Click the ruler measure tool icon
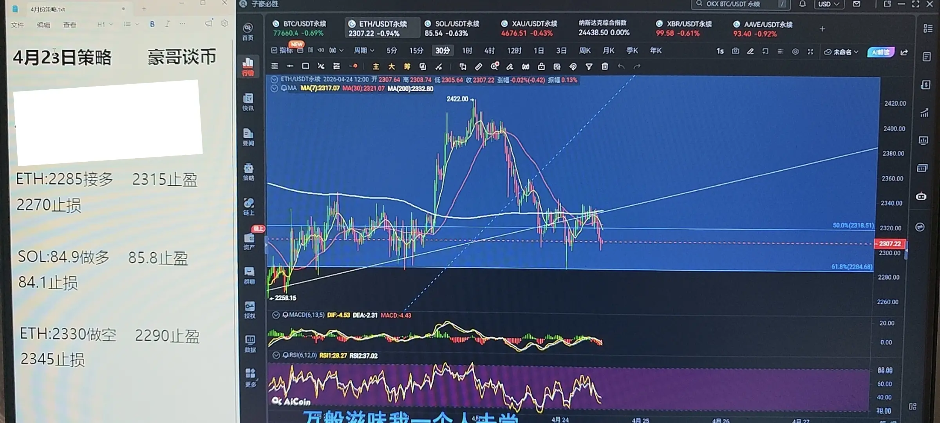Screen dimensions: 940x423 (478, 67)
